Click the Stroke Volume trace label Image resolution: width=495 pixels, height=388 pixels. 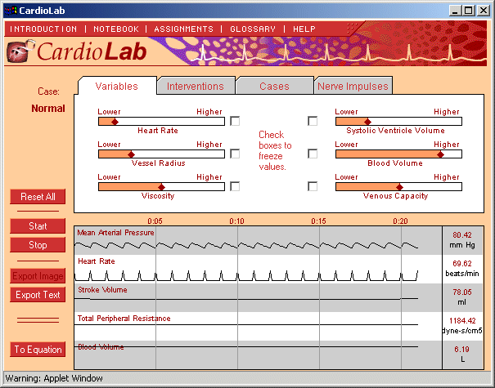click(102, 290)
